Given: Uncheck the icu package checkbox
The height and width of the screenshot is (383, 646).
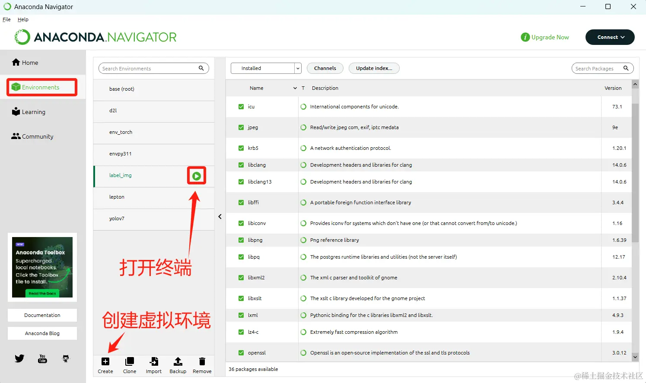Looking at the screenshot, I should tap(241, 107).
